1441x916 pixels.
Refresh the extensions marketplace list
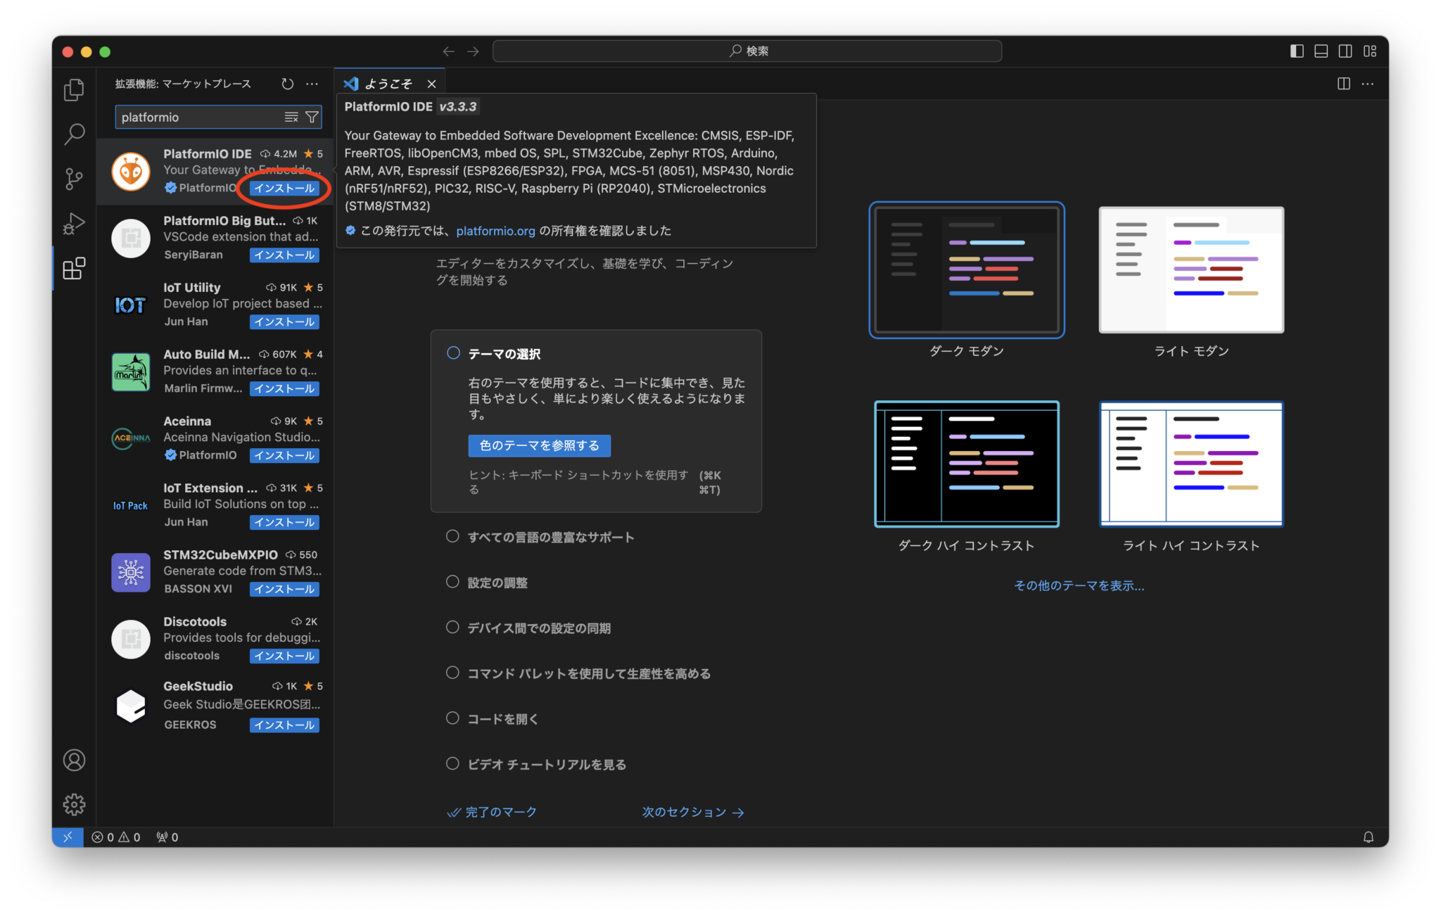pos(287,84)
